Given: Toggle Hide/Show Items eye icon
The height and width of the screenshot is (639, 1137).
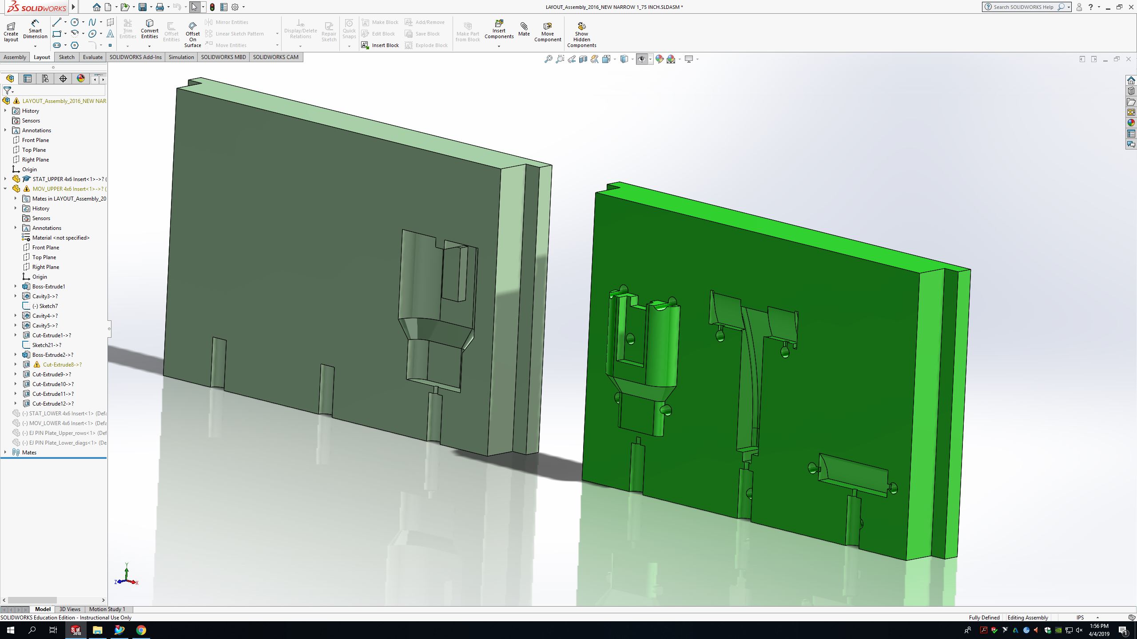Looking at the screenshot, I should 642,59.
